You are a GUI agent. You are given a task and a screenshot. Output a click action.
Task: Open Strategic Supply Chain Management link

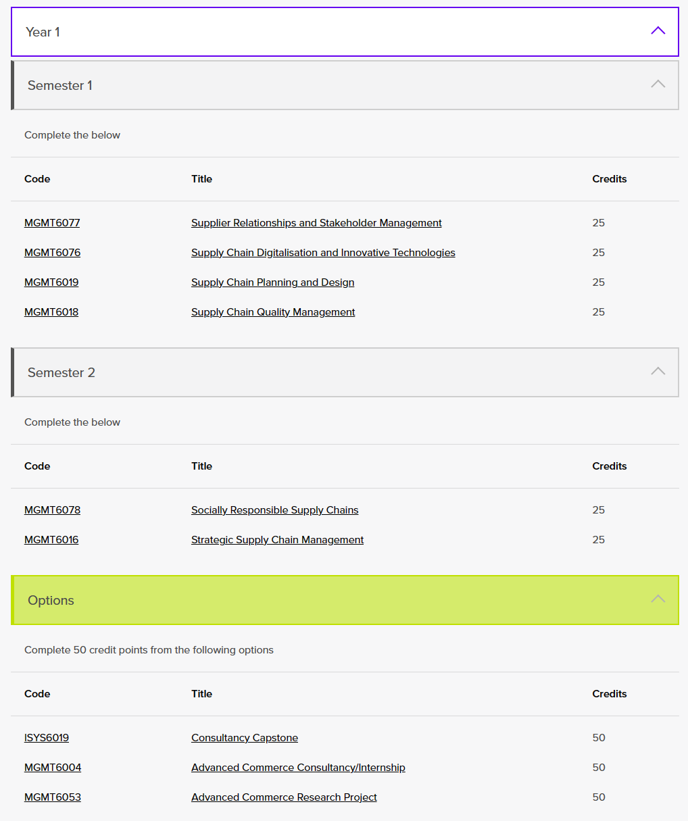[277, 540]
